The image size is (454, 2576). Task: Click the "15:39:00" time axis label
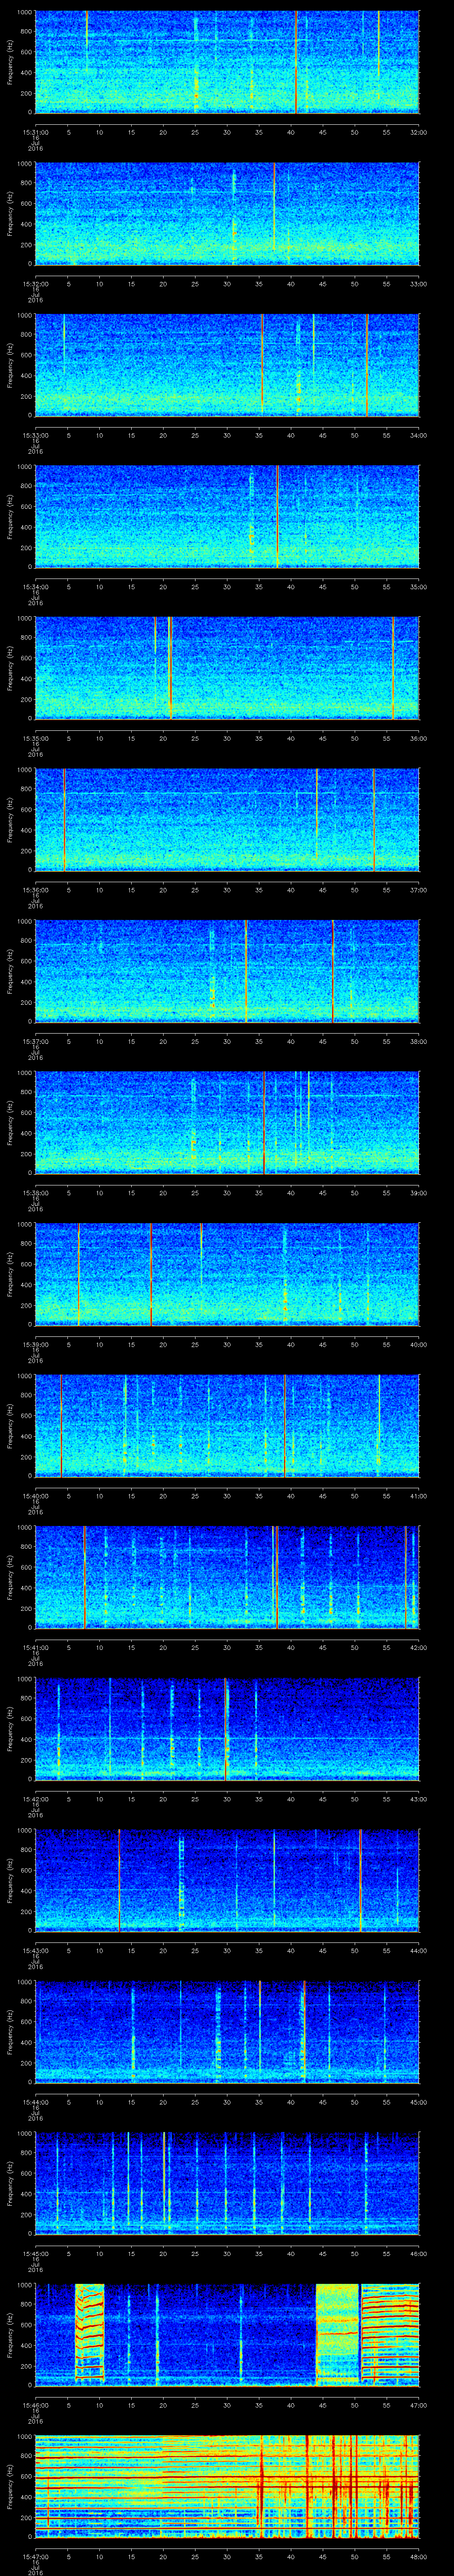pos(36,1344)
